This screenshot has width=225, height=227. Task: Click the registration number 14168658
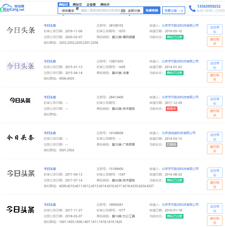point(116,133)
